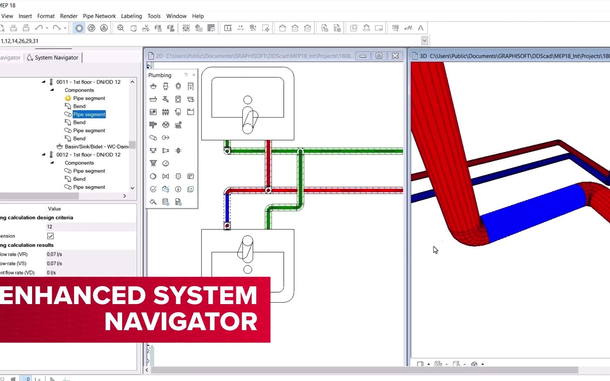Click the first house icon in main toolbar

click(282, 28)
